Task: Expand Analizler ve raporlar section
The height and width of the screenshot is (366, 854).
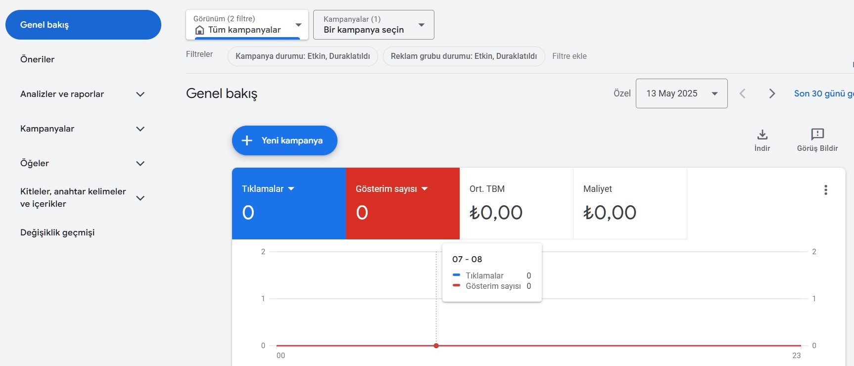Action: [x=141, y=94]
